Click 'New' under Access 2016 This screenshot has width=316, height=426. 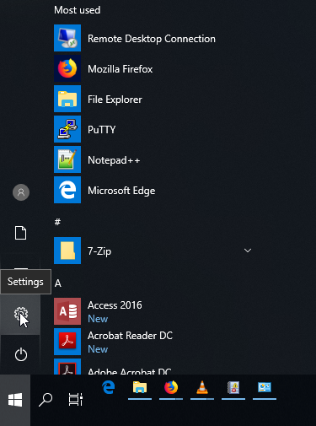98,319
